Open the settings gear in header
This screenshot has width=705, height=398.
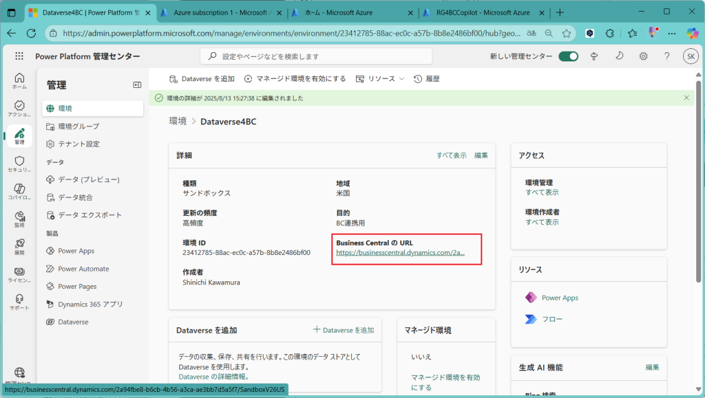644,56
